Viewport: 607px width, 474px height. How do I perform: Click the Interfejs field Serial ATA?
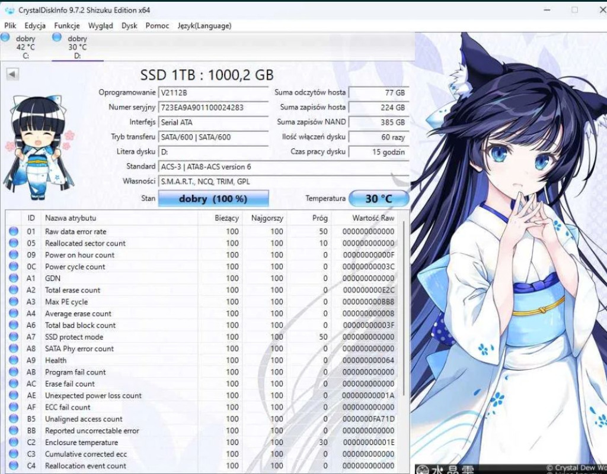click(x=213, y=122)
